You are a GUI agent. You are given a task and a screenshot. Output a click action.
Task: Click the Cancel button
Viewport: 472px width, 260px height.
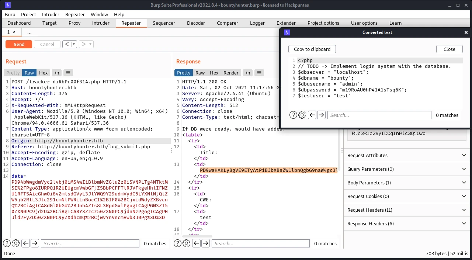[47, 44]
